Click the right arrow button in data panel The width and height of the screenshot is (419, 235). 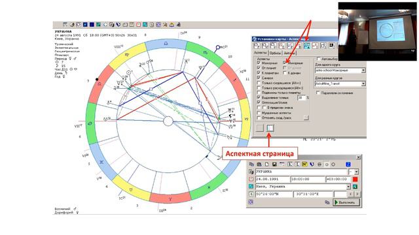point(357,194)
